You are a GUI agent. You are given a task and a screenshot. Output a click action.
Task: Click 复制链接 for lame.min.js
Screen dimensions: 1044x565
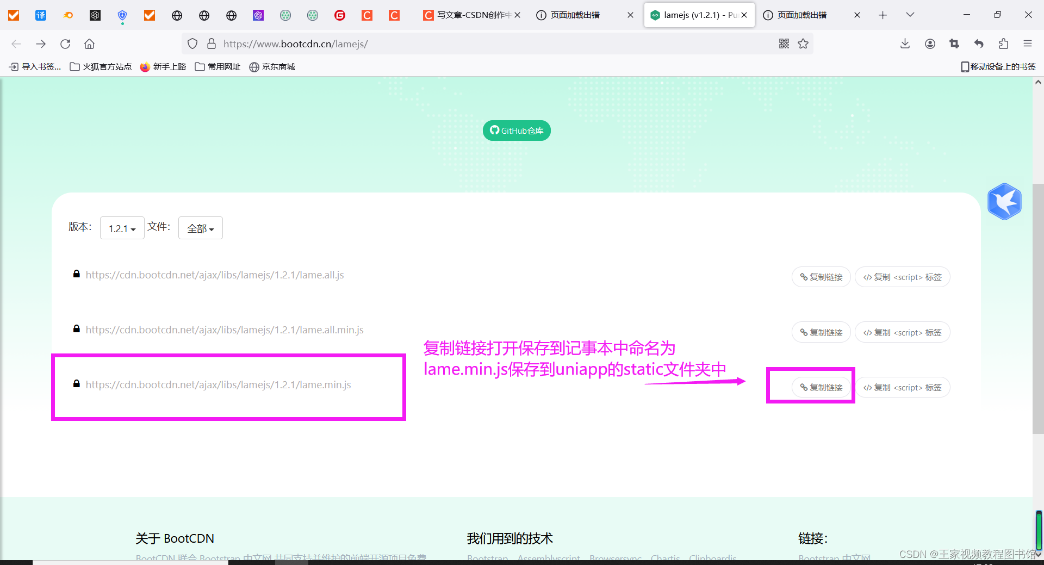[x=821, y=387]
